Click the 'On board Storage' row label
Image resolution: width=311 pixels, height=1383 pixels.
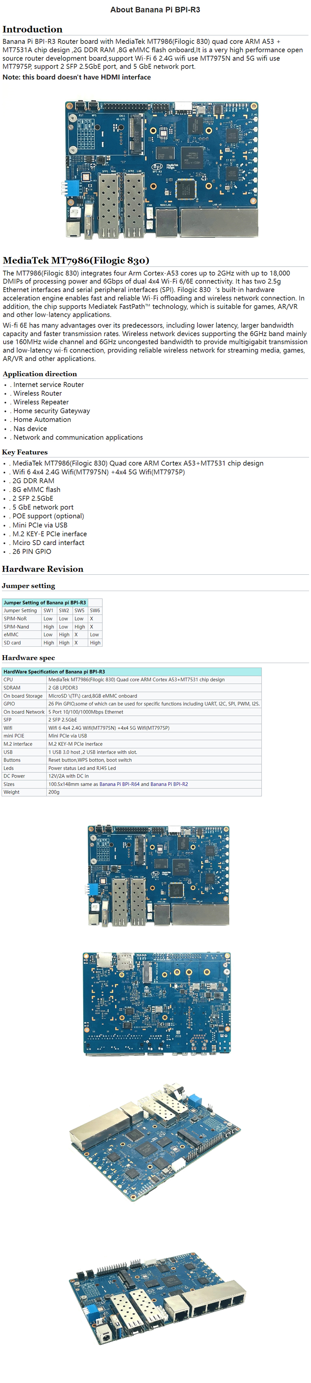24,696
